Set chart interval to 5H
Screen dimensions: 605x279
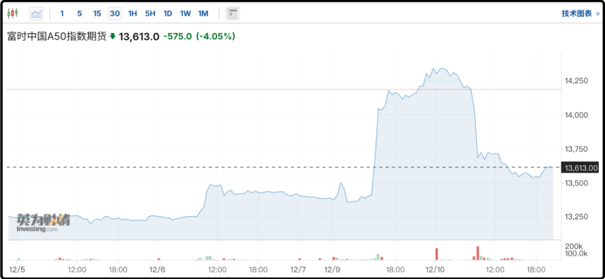(x=150, y=13)
